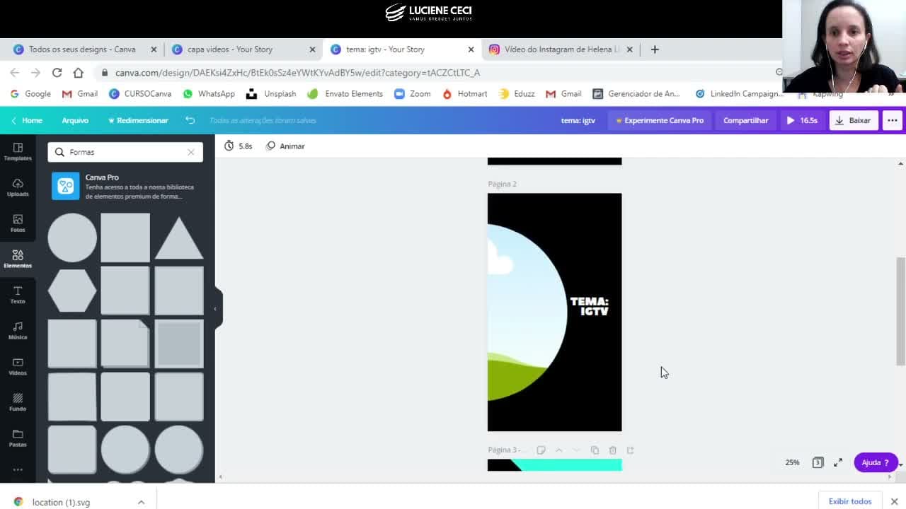Open the page grid view
Viewport: 906px width, 509px height.
point(818,462)
